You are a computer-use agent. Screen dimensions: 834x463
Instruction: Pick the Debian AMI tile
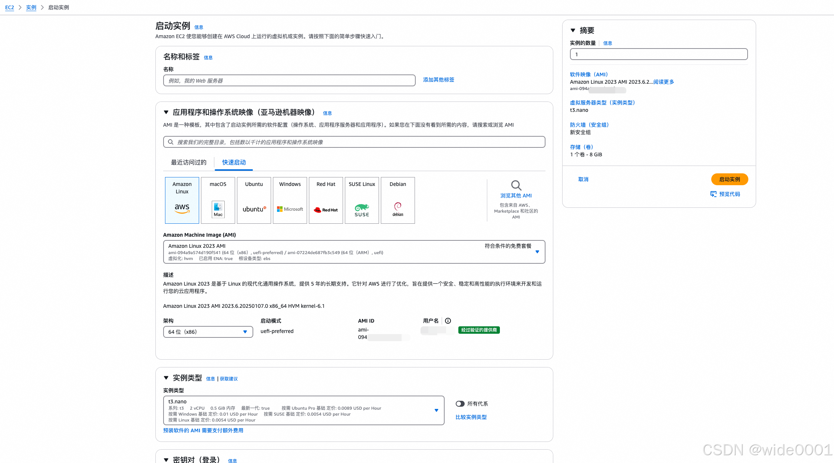[x=398, y=200]
